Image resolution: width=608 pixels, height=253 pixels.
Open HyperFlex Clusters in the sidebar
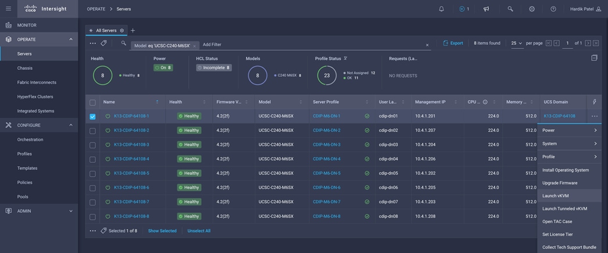click(x=35, y=97)
